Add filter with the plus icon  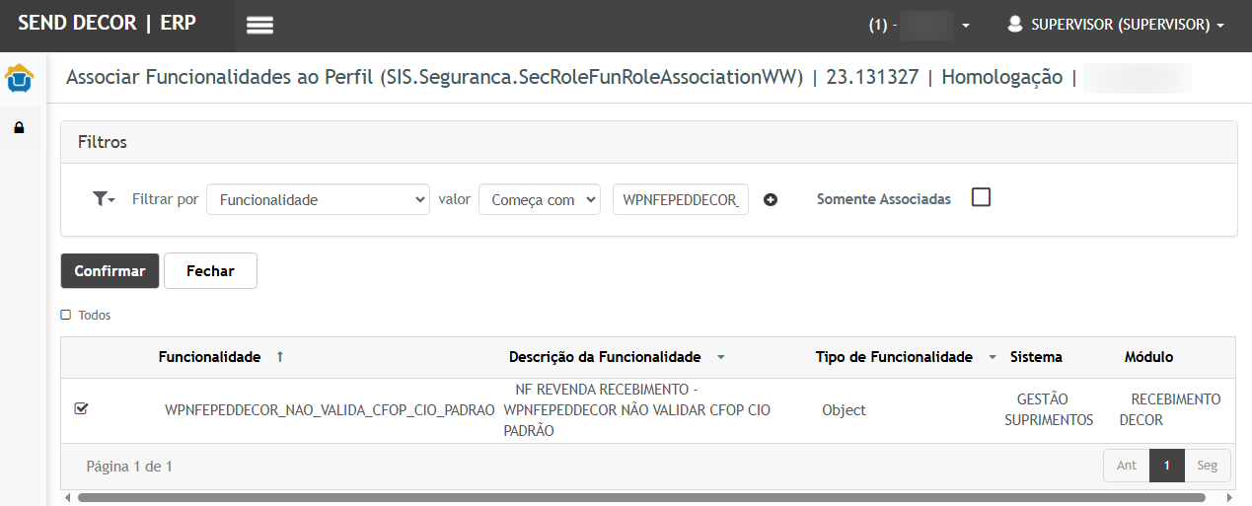click(x=771, y=200)
